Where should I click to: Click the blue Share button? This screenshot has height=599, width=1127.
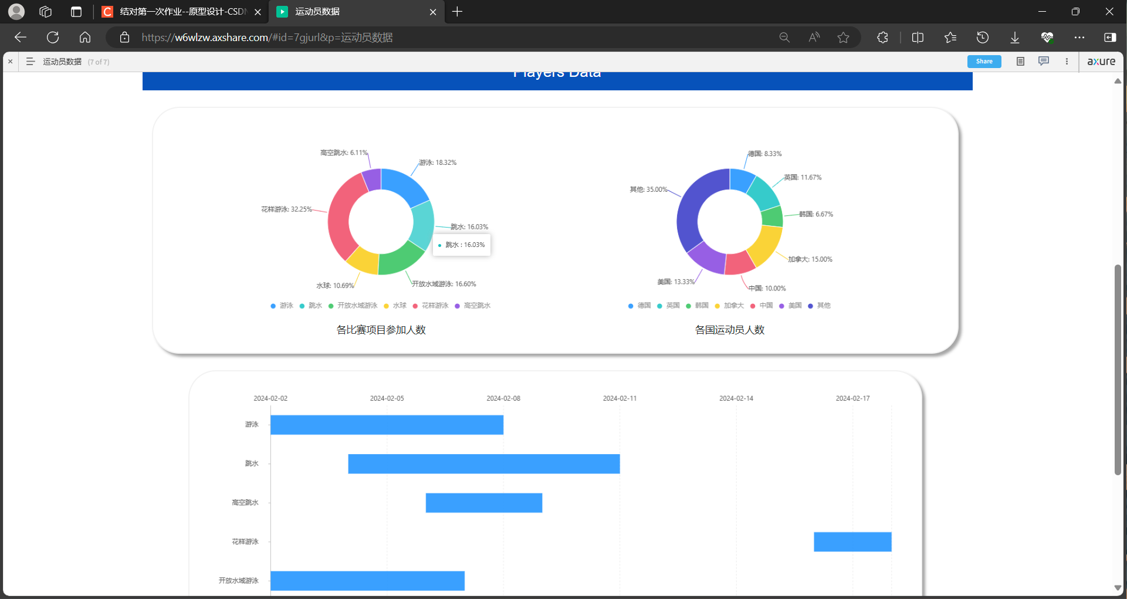[x=984, y=62]
